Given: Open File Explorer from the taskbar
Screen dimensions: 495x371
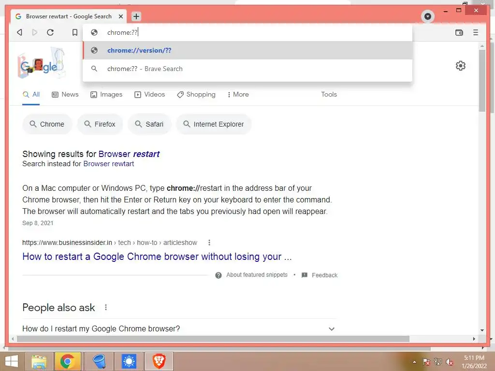Looking at the screenshot, I should (39, 361).
